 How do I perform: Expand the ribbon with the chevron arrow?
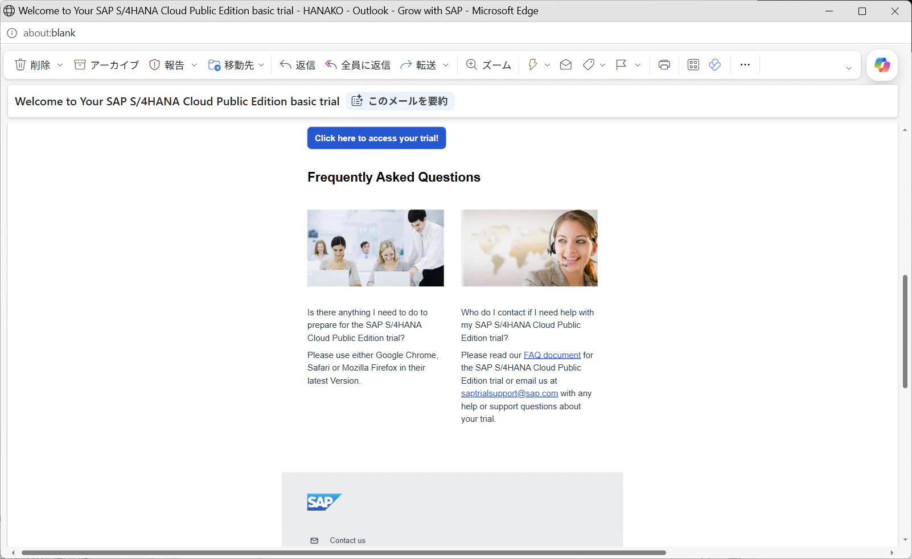click(849, 68)
